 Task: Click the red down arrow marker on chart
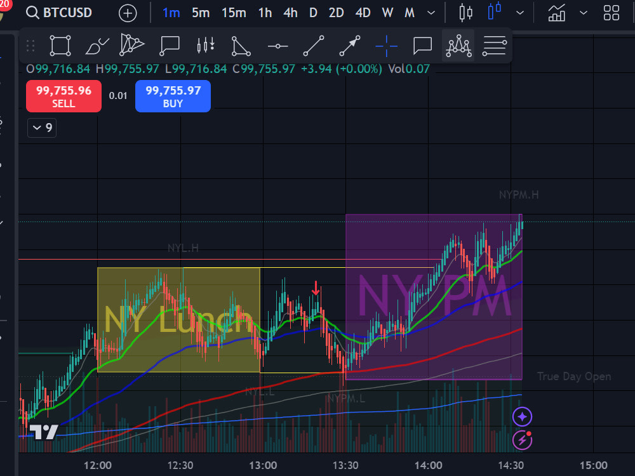tap(316, 288)
